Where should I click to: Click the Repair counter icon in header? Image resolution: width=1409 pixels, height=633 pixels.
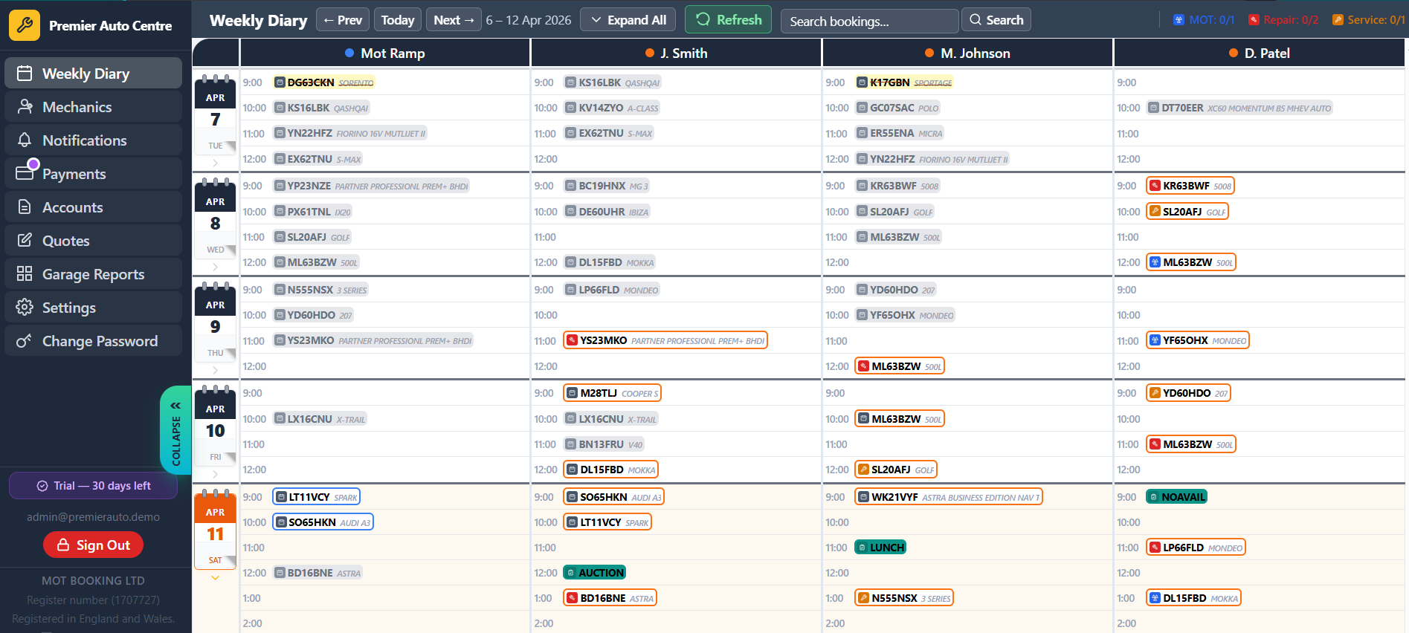pyautogui.click(x=1254, y=20)
